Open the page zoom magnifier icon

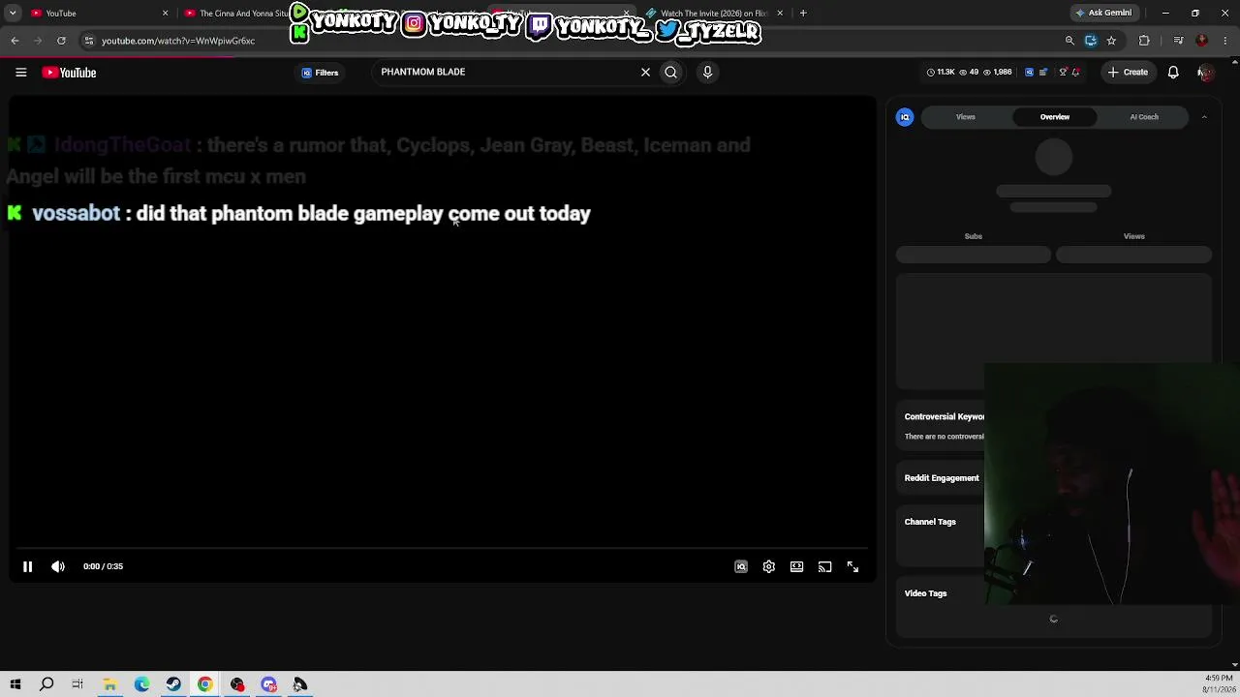(1069, 41)
